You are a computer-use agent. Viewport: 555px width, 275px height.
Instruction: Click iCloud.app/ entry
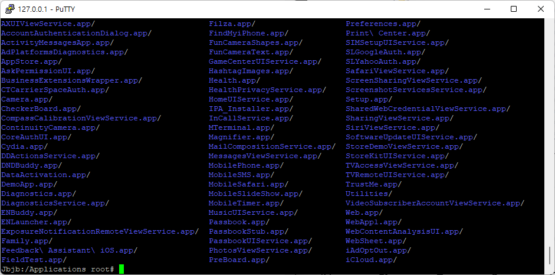point(372,260)
